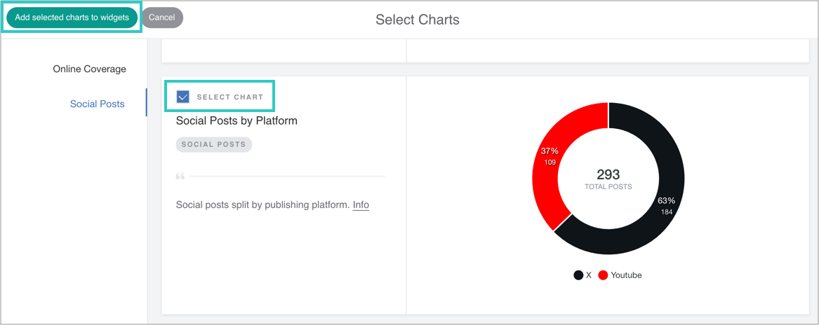
Task: Click the black X legend dot
Action: coord(578,275)
